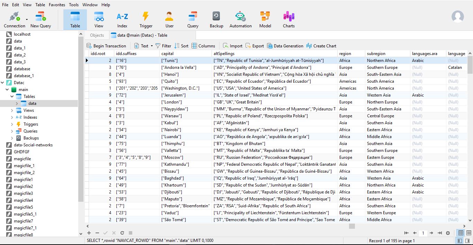
Task: Select the Backup toolbar icon
Action: pos(216,19)
